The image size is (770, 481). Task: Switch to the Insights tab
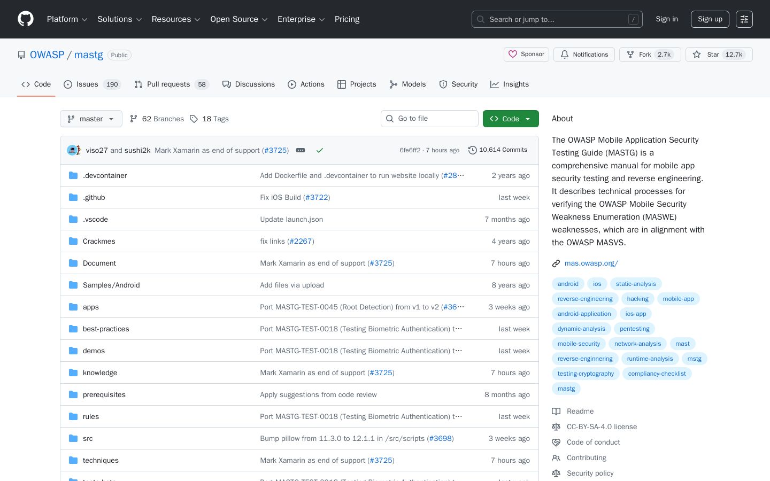click(510, 84)
